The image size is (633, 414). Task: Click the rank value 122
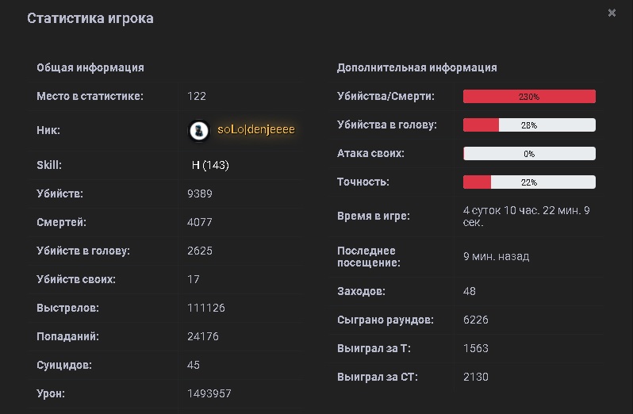pyautogui.click(x=197, y=96)
